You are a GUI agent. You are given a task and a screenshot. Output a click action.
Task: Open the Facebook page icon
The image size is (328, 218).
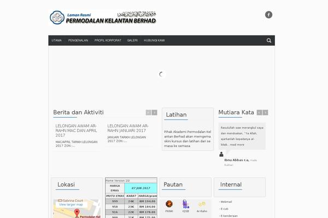(x=268, y=15)
